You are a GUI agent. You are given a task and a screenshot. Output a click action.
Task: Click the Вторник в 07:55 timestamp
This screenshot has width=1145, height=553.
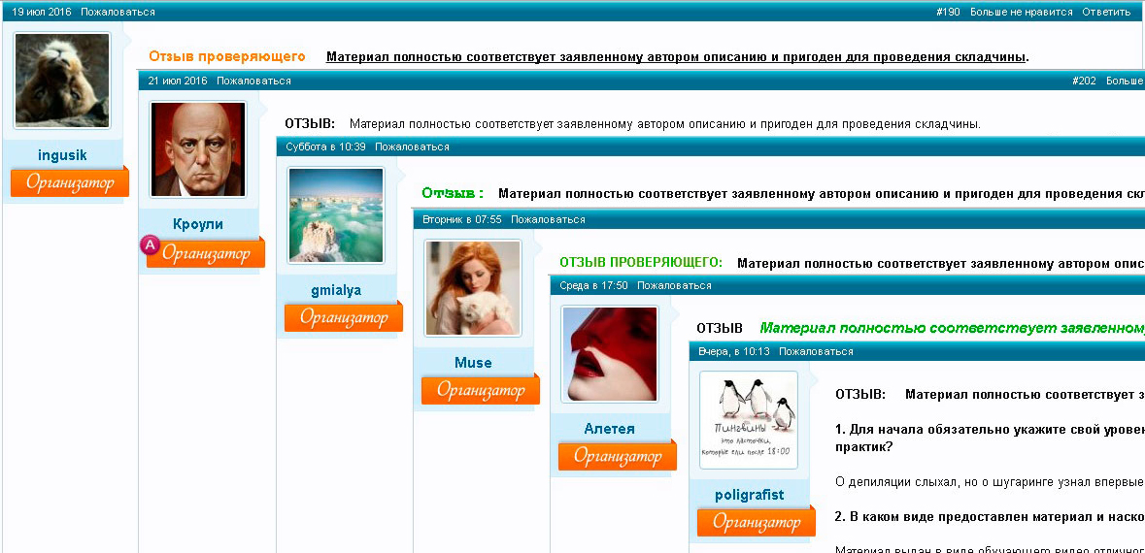click(x=462, y=219)
